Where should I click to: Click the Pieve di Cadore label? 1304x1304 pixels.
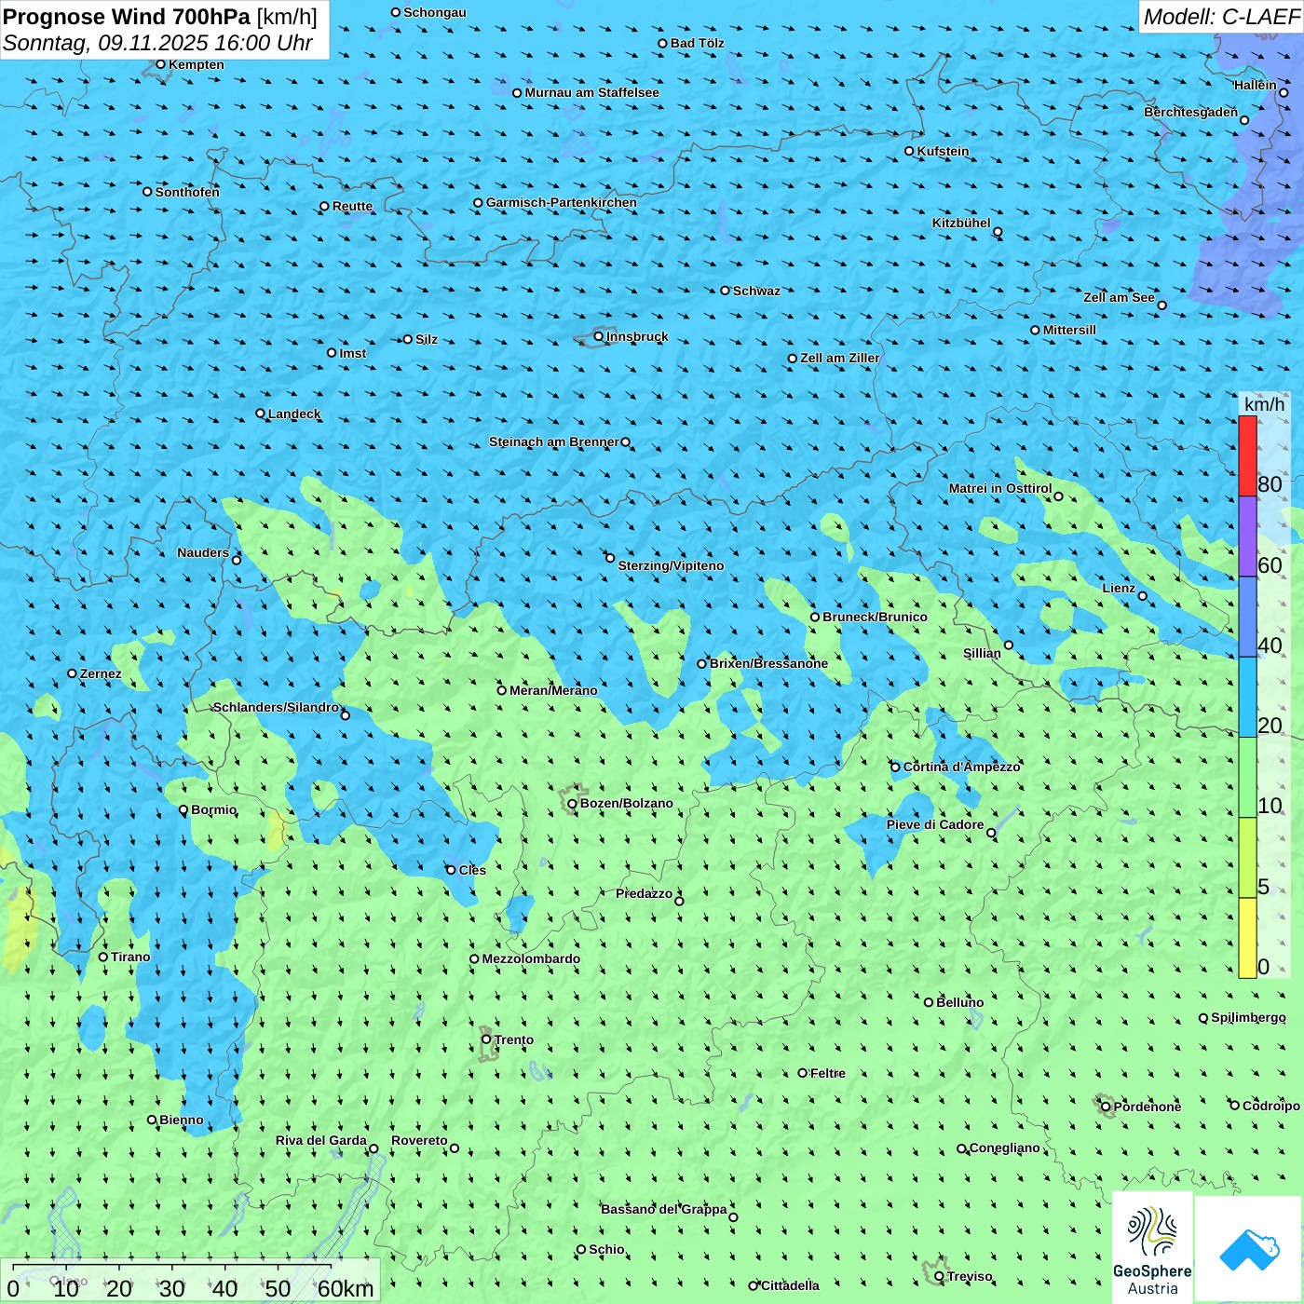(x=934, y=824)
